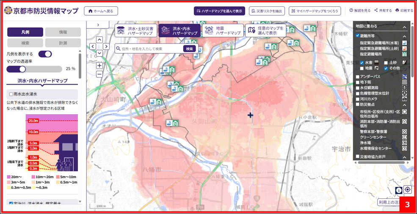Uncheck 避難所等 checkbox

click(358, 36)
